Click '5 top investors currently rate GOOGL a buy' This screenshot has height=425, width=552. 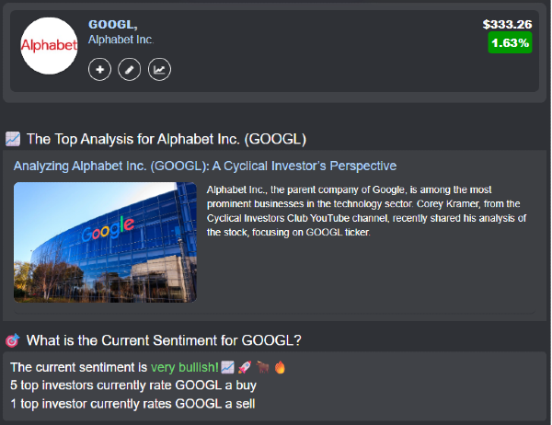click(133, 385)
